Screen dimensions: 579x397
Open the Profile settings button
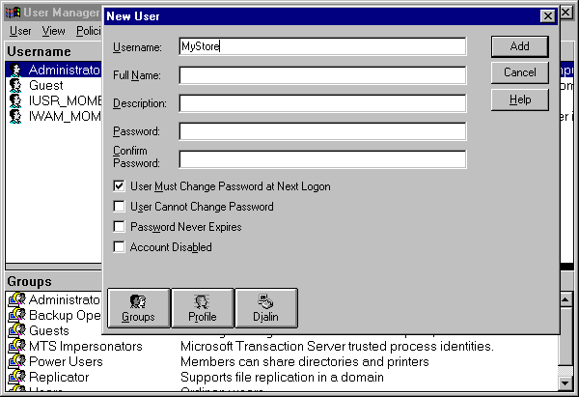click(202, 308)
